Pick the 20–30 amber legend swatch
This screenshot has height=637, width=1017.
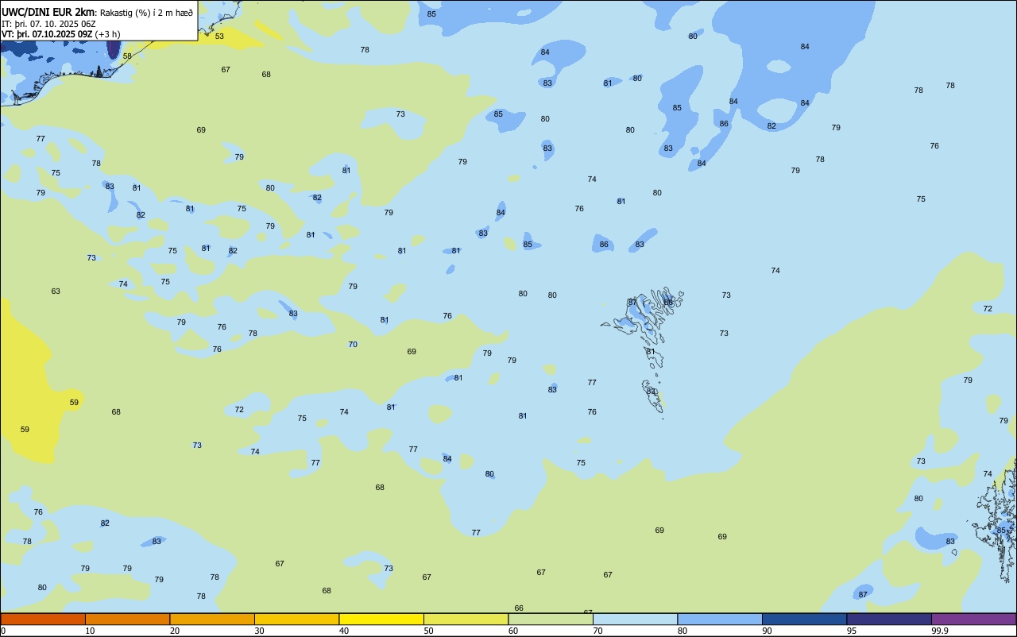[x=212, y=619]
